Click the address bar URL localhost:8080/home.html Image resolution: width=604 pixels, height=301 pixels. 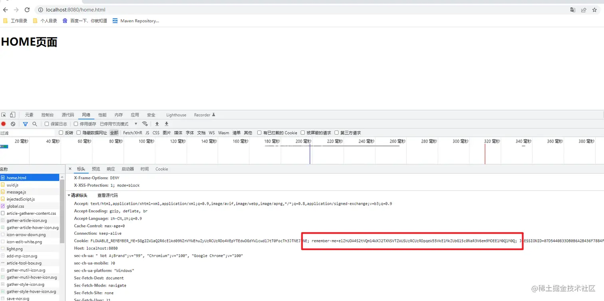pyautogui.click(x=76, y=10)
